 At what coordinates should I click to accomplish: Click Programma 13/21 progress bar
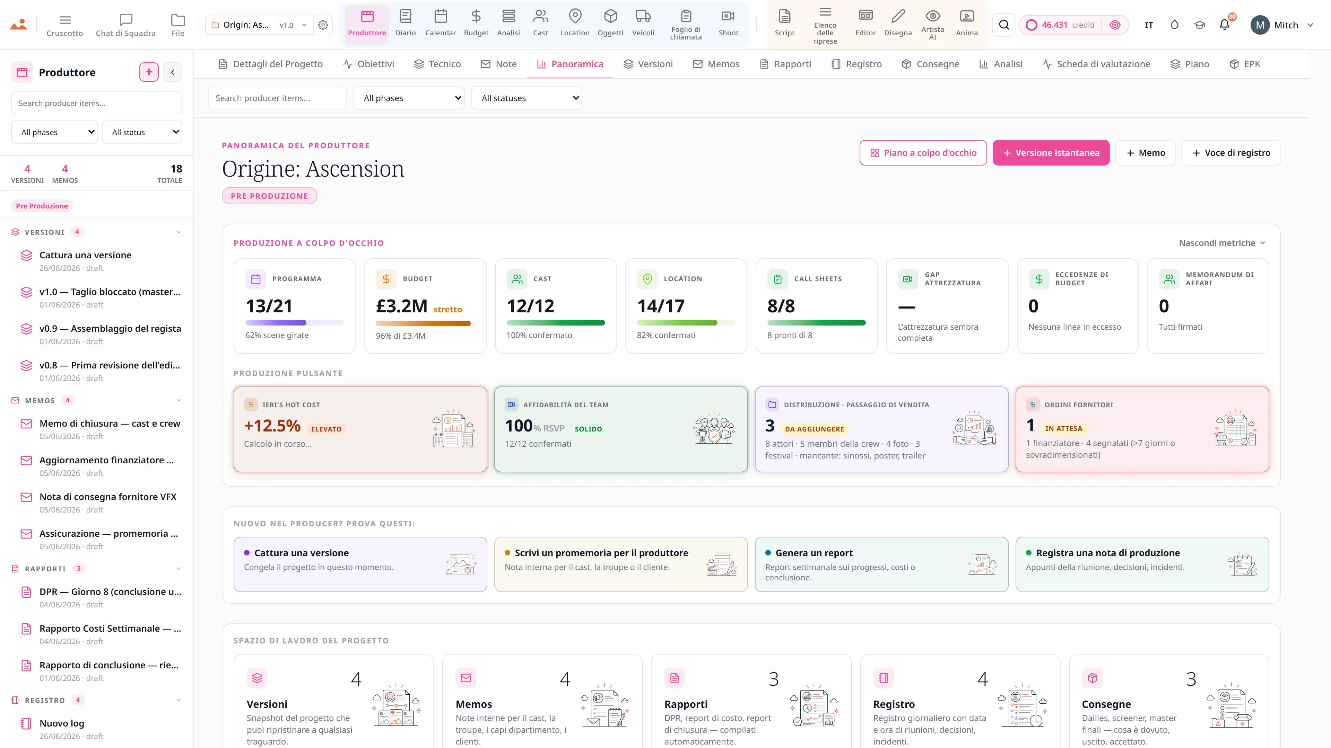point(295,323)
